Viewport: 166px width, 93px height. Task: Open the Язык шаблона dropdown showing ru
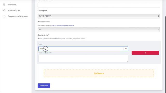point(99,29)
